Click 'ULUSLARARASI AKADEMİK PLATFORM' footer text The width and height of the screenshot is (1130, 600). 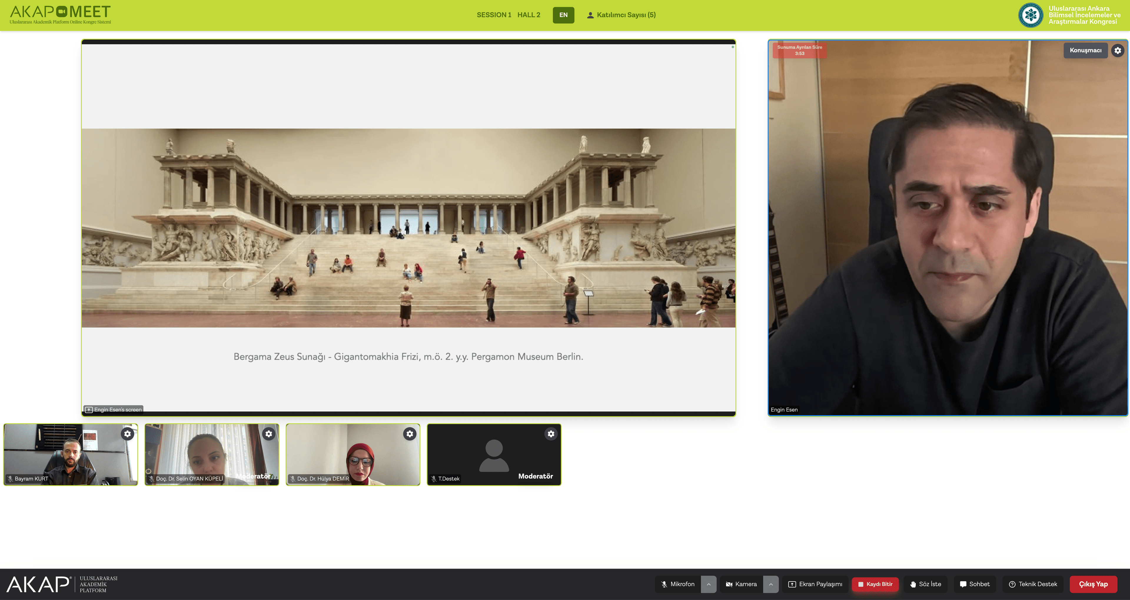[x=99, y=584]
